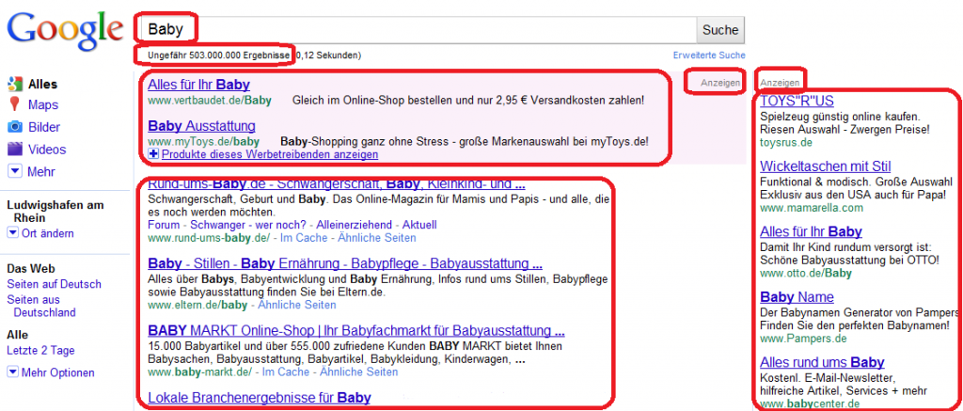
Task: Click the www.eltern.de/baby URL text
Action: (x=197, y=305)
